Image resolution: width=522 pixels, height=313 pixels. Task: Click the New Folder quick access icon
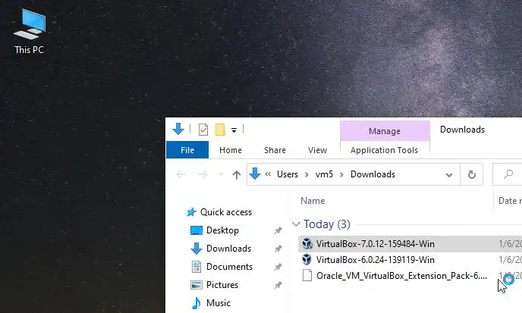tap(220, 130)
